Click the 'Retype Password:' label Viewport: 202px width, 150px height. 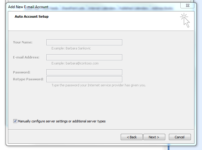[28, 79]
